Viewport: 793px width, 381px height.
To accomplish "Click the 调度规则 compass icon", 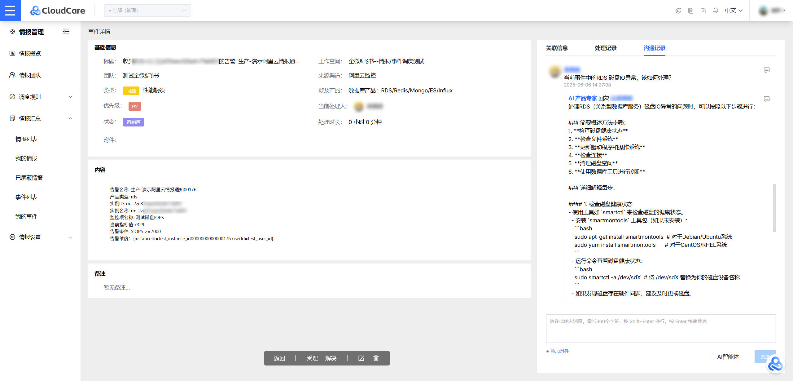I will pyautogui.click(x=12, y=97).
